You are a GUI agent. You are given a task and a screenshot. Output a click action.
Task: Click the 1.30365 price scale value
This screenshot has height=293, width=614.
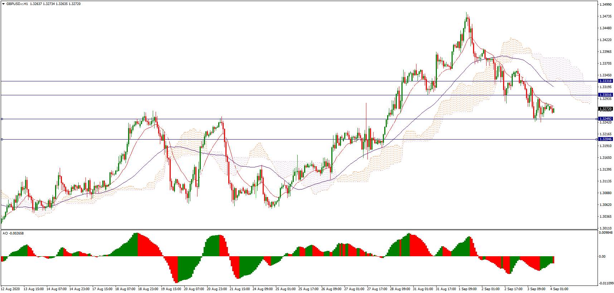click(x=605, y=217)
